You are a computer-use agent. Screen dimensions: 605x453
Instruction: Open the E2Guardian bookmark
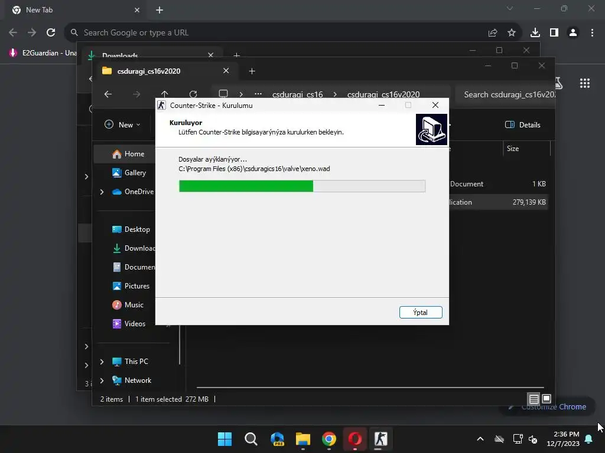(x=43, y=53)
